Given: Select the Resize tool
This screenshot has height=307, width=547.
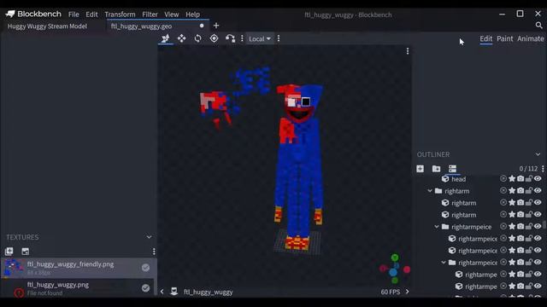Looking at the screenshot, I should click(182, 38).
